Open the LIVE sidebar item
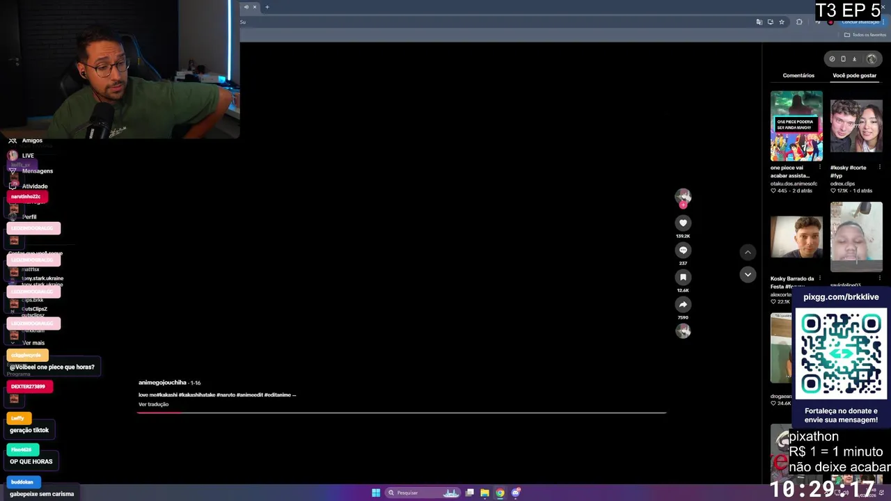The width and height of the screenshot is (891, 501). 21,155
